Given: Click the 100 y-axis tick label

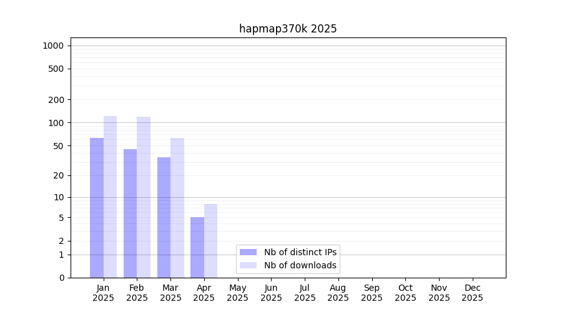Looking at the screenshot, I should click(x=57, y=123).
